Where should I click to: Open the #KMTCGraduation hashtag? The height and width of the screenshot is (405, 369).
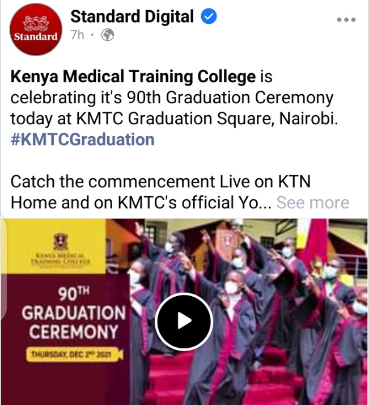tap(83, 140)
